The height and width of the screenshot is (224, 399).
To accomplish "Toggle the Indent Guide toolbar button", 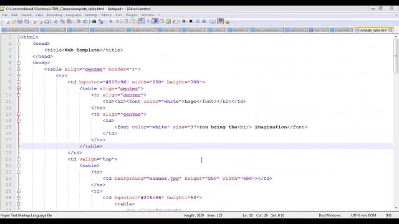I will (x=155, y=22).
